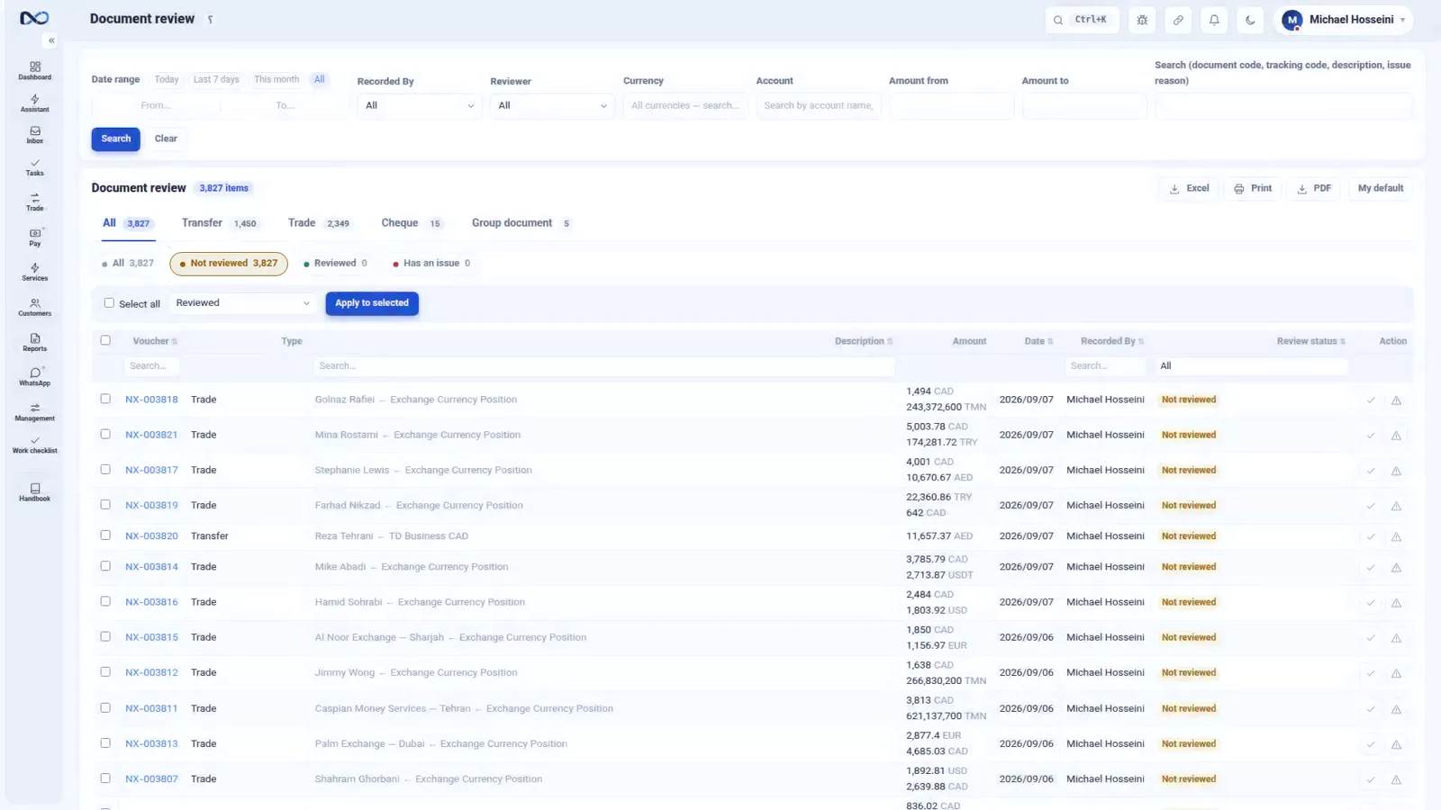Open the Trade sidebar icon
The image size is (1441, 810).
34,202
